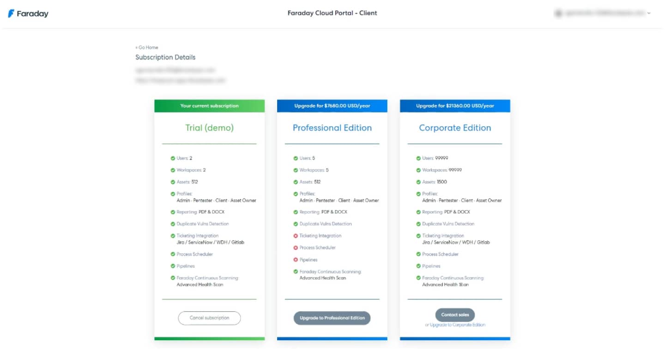Image resolution: width=665 pixels, height=349 pixels.
Task: Click green check beside Professional Assets
Action: coord(296,182)
